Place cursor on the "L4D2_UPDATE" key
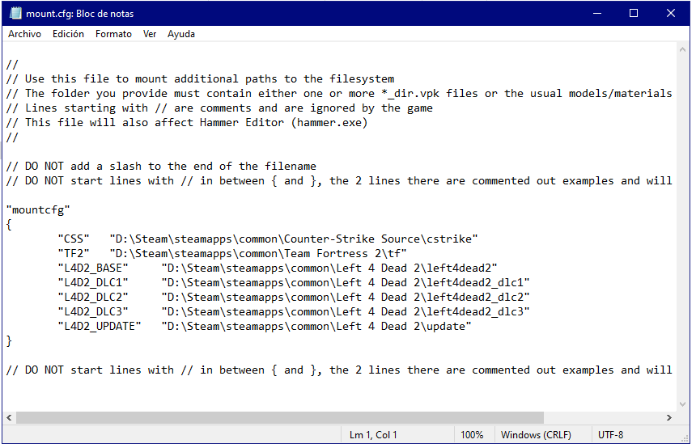 [100, 327]
